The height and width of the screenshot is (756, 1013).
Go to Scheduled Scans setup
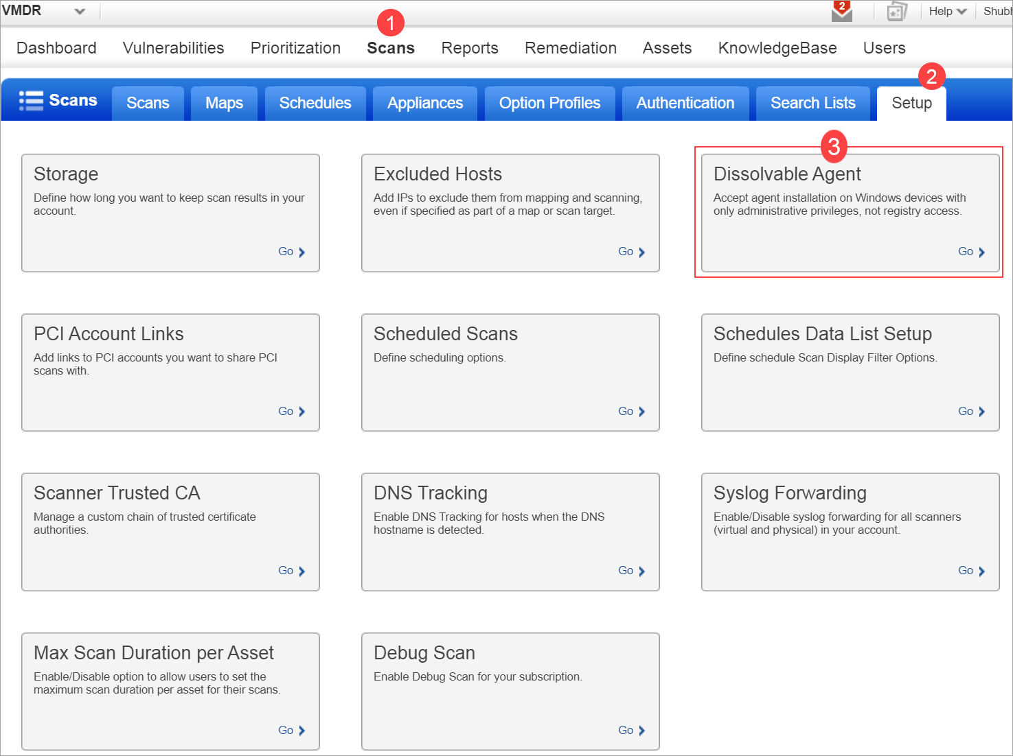tap(625, 411)
